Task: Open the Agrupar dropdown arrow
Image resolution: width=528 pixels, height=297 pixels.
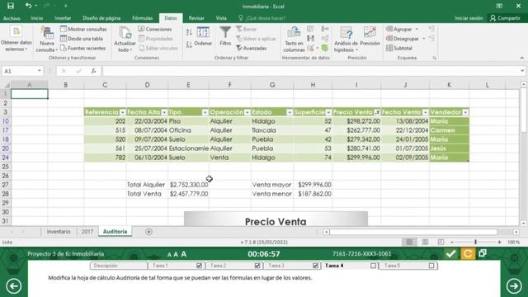Action: click(x=417, y=30)
